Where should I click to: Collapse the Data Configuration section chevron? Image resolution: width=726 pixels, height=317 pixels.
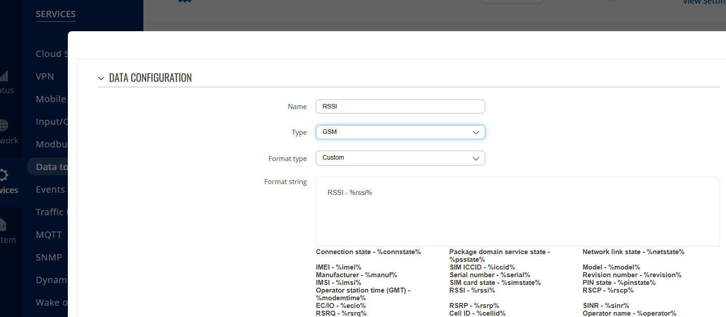coord(101,78)
